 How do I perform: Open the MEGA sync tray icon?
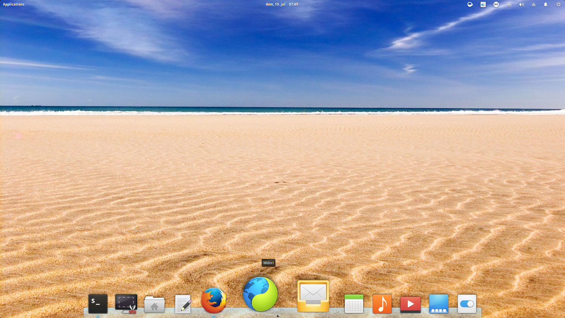tap(496, 4)
